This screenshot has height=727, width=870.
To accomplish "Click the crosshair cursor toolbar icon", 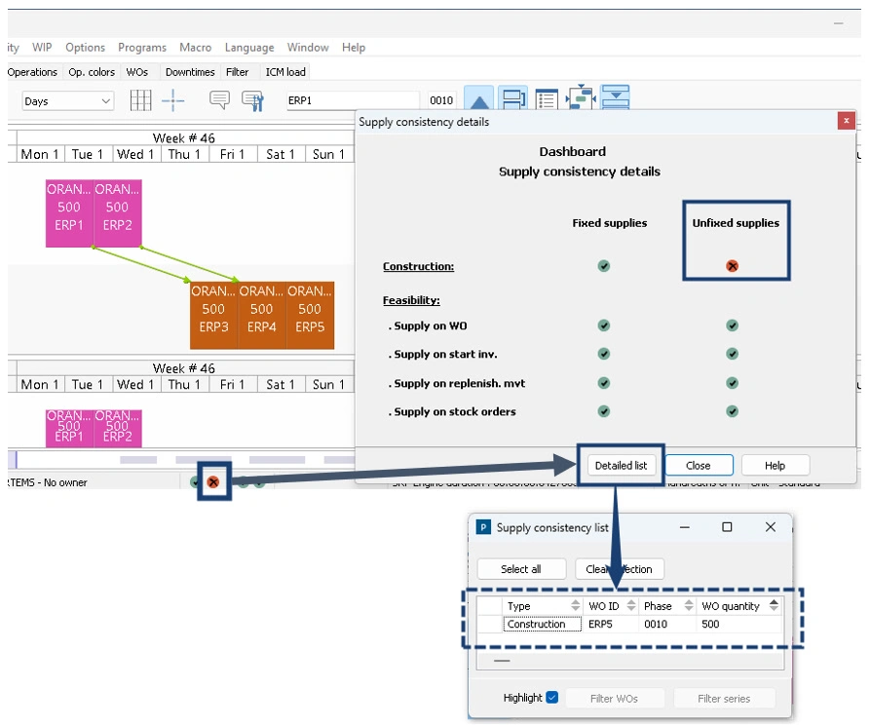I will 173,100.
